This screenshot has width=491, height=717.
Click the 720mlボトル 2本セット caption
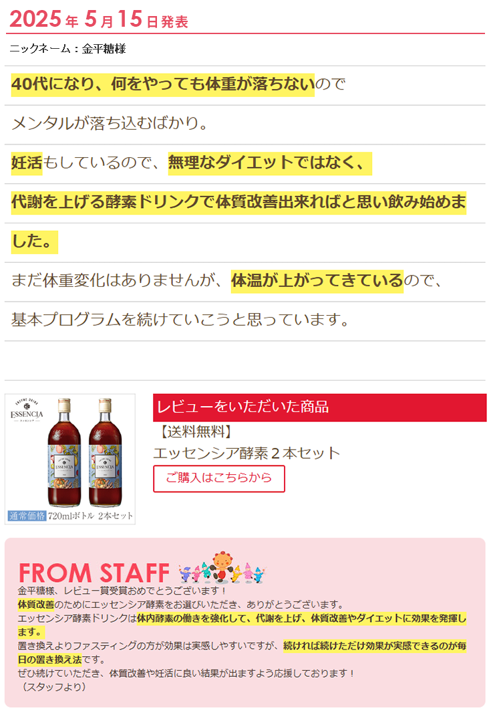(x=90, y=516)
